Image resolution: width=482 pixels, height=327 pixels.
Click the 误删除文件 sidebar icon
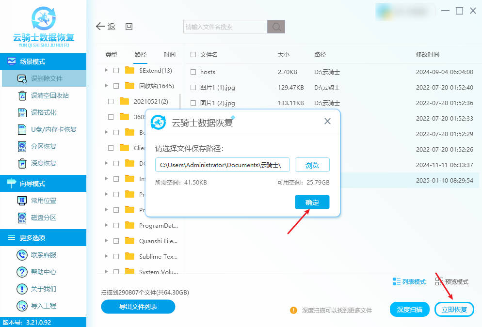point(22,78)
